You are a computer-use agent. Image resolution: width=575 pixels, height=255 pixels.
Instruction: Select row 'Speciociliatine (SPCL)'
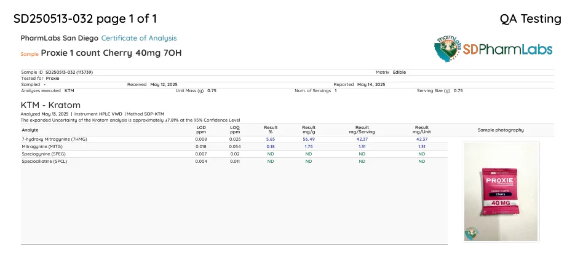point(234,161)
